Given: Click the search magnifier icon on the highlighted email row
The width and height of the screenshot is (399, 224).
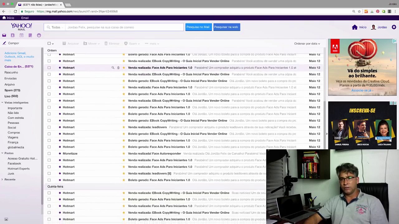Looking at the screenshot, I should point(113,68).
